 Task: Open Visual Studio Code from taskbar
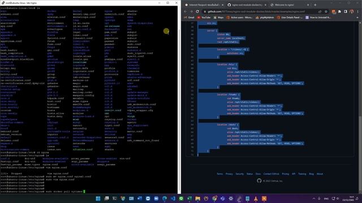click(173, 198)
